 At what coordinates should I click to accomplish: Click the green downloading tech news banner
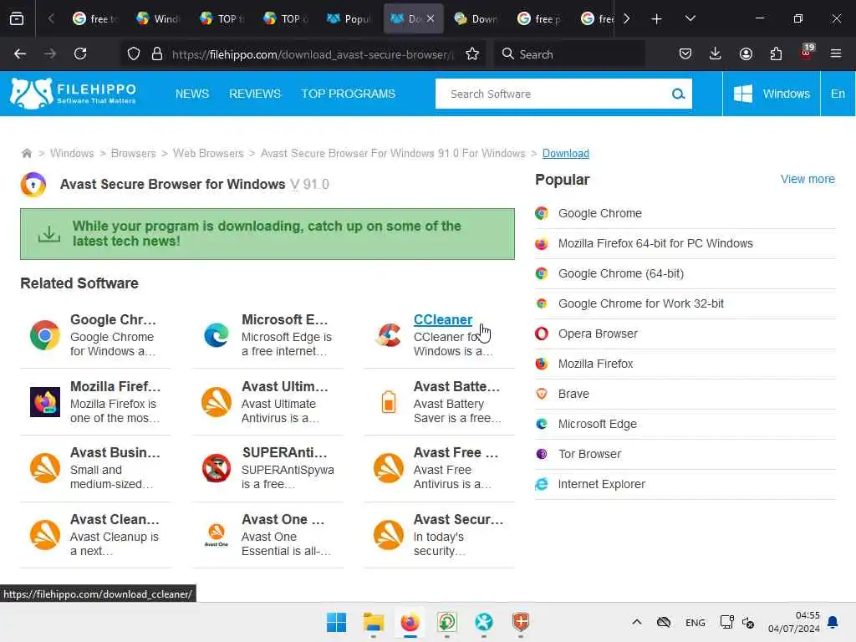267,234
